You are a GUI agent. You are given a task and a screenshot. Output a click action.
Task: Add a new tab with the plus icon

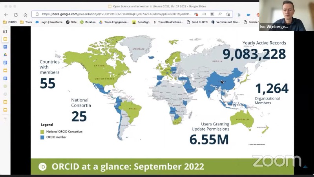coord(5,119)
